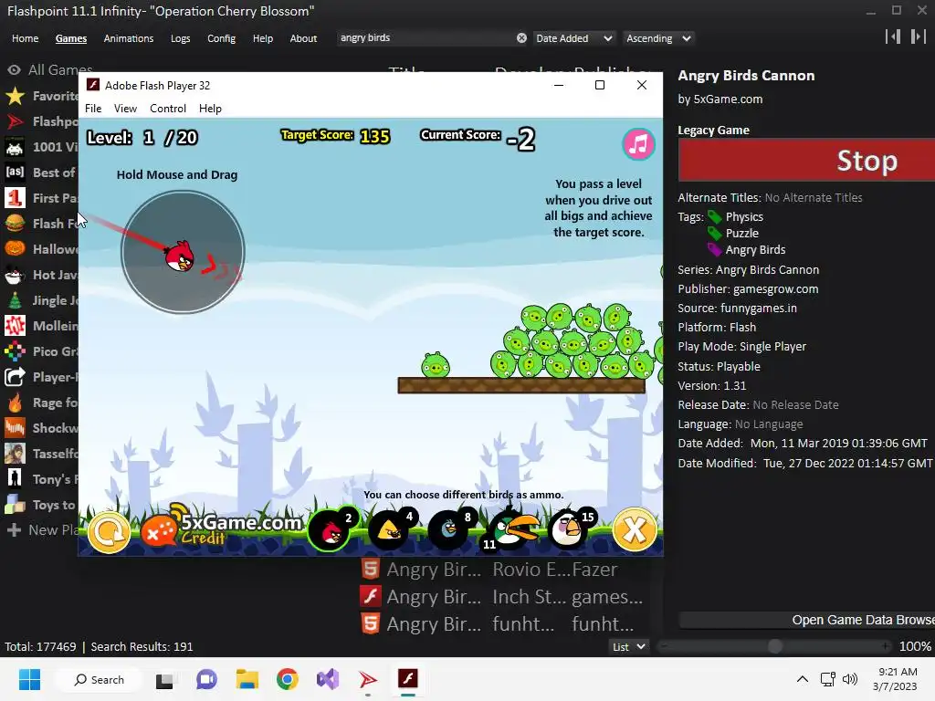
Task: Open Best of [as] playlist icon
Action: 15,173
